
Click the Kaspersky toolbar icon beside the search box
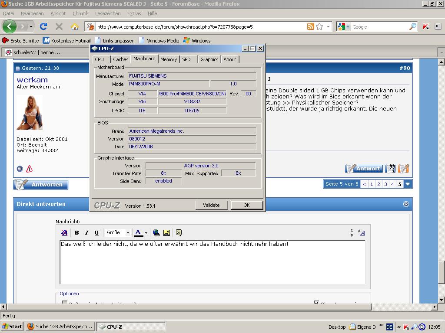(x=426, y=26)
